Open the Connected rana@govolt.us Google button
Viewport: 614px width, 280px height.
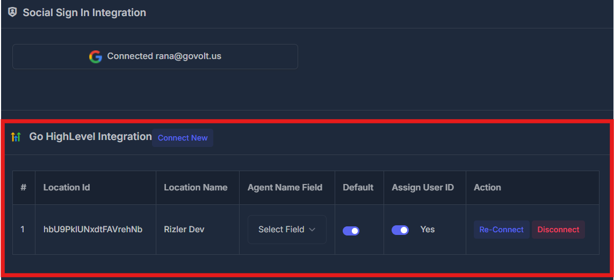[155, 57]
